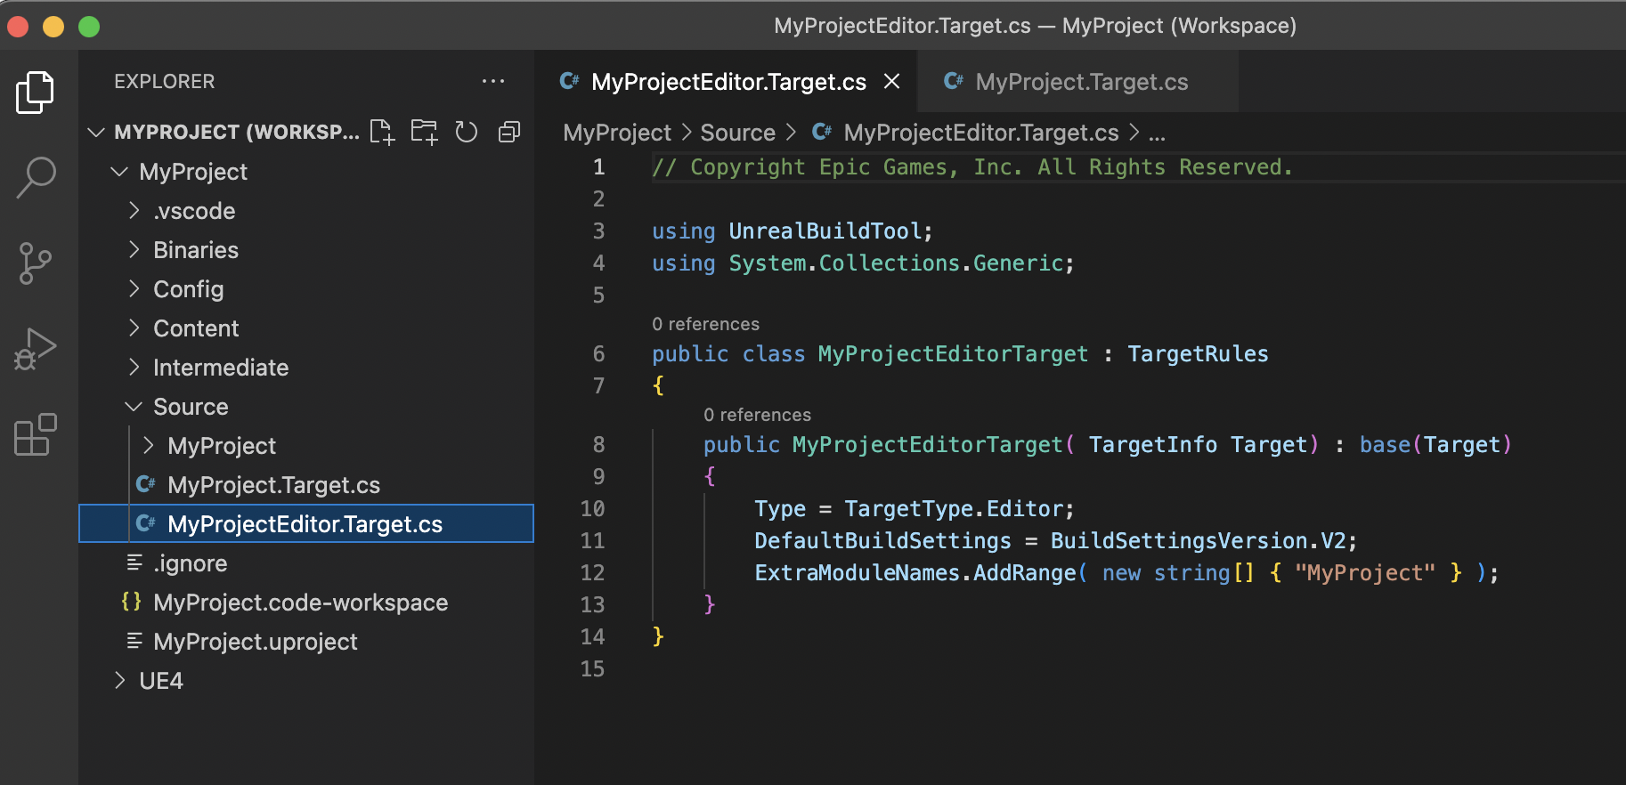Open the Run and Debug view icon
This screenshot has width=1626, height=785.
pos(36,349)
